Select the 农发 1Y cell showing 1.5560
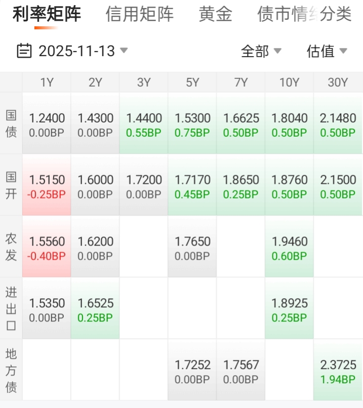 coord(47,248)
